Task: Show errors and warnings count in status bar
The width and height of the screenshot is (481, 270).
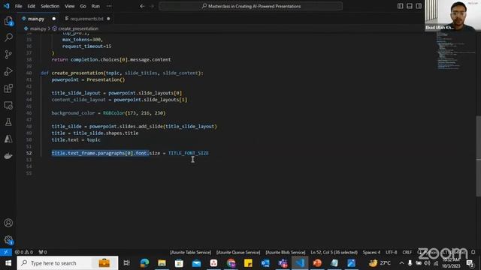Action: pos(24,252)
